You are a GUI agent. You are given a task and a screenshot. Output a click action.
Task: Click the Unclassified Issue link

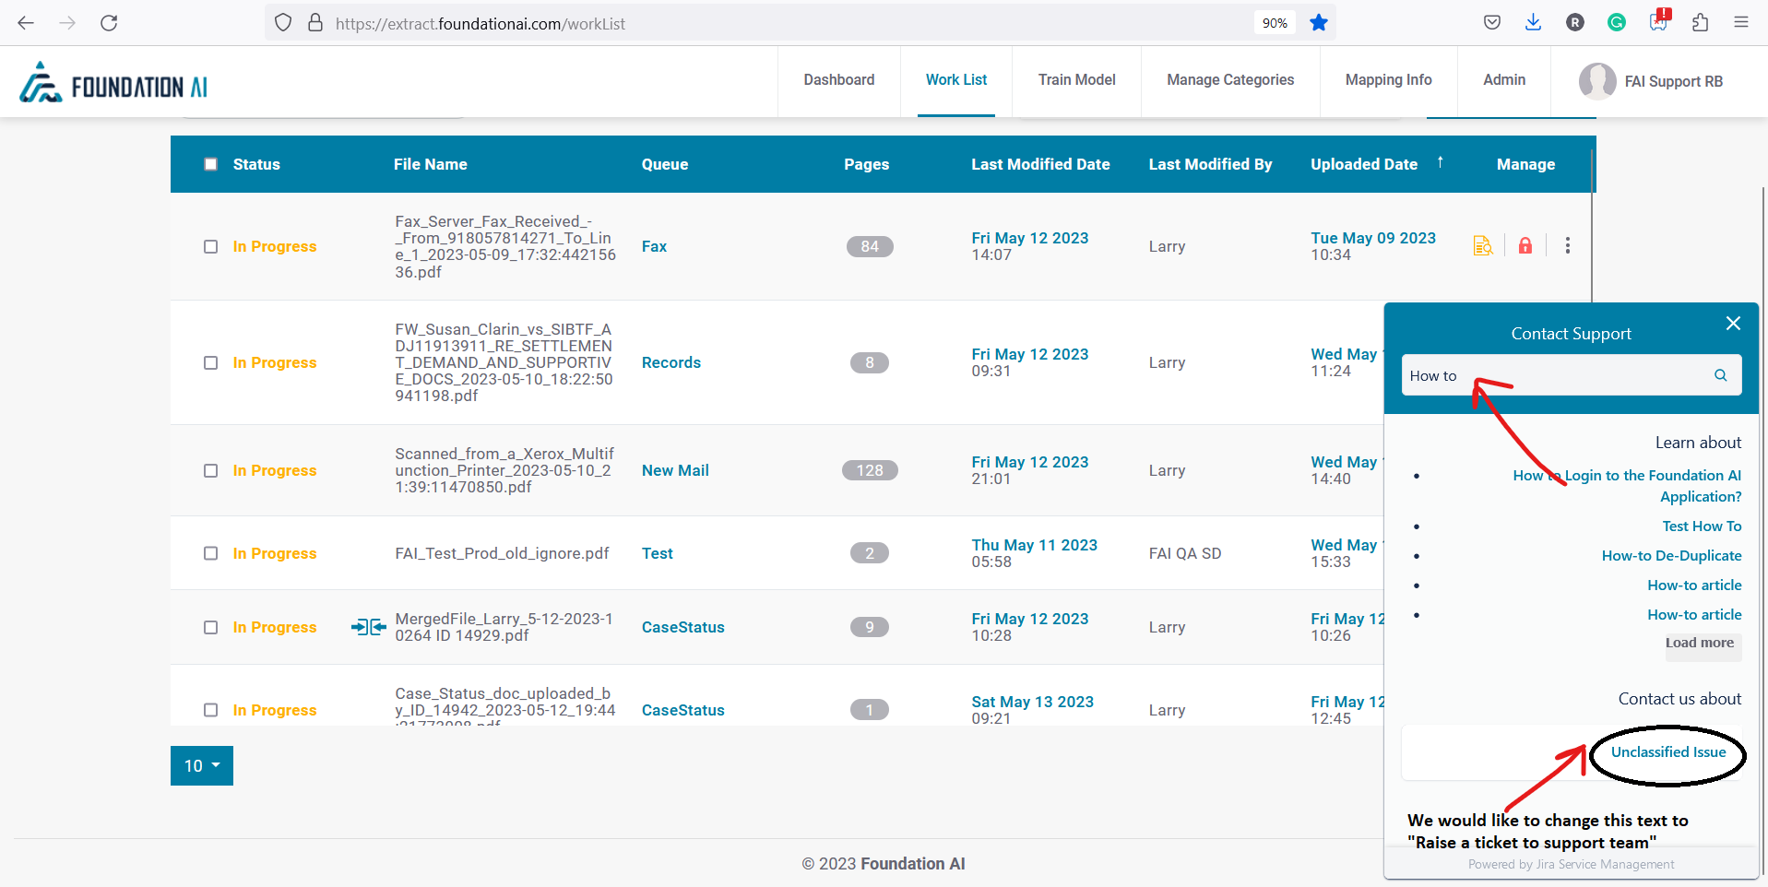point(1667,751)
